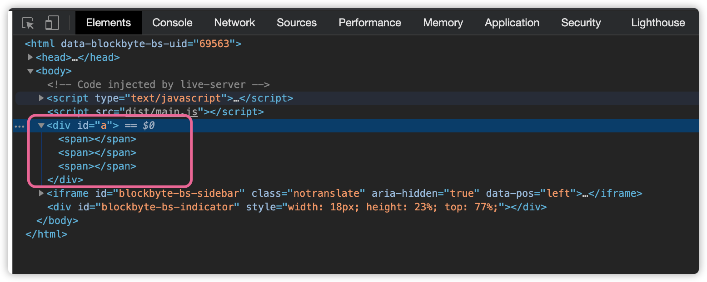This screenshot has height=282, width=707.
Task: Click the three-dots icon beside the selected div
Action: coord(20,126)
